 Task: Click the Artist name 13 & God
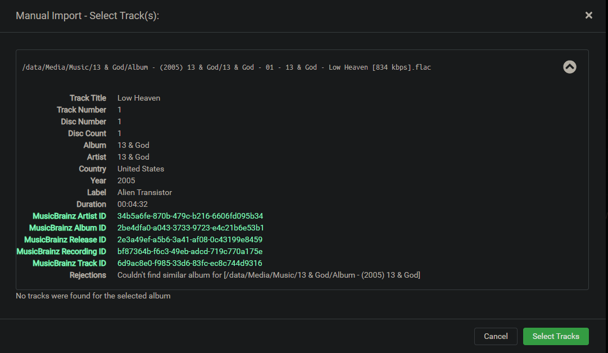133,157
